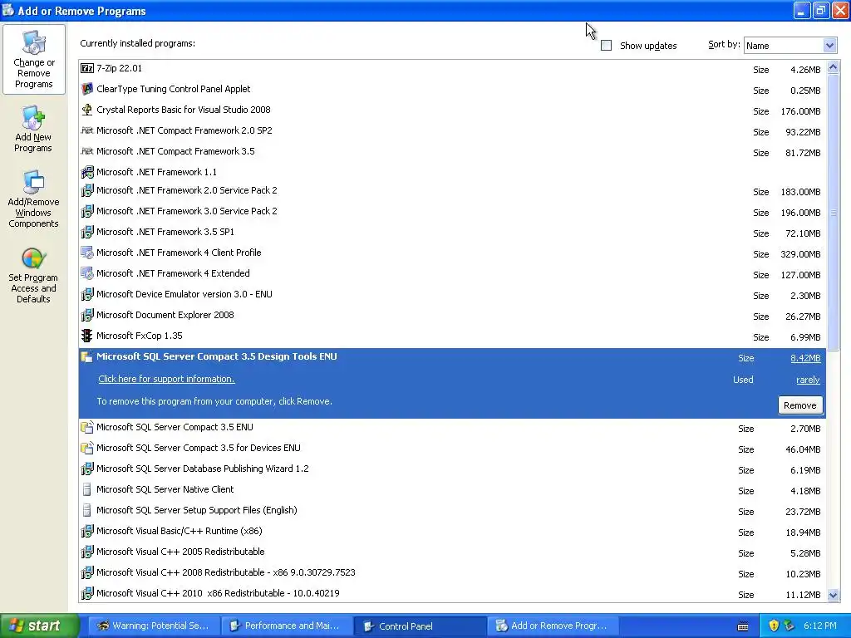The height and width of the screenshot is (638, 851).
Task: Select Microsoft Document Explorer 2008 text
Action: click(x=165, y=315)
